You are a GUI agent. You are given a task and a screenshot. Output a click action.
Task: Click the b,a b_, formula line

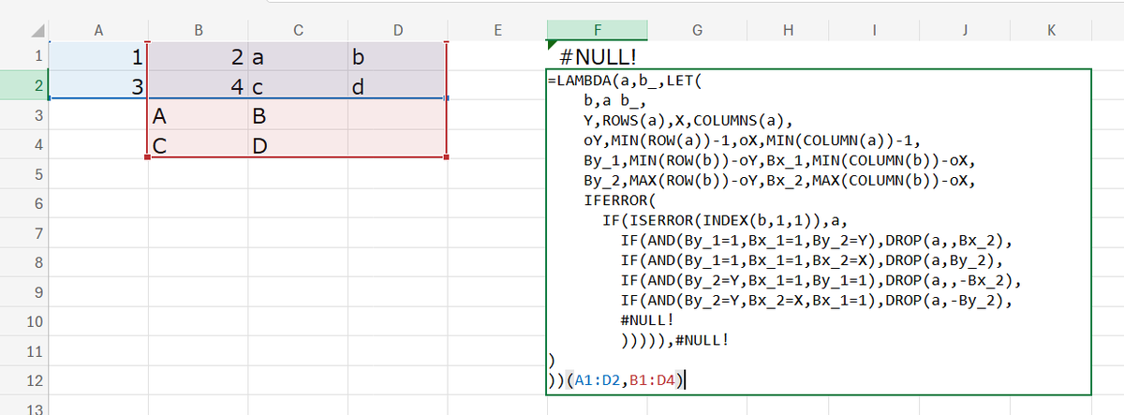tap(614, 101)
